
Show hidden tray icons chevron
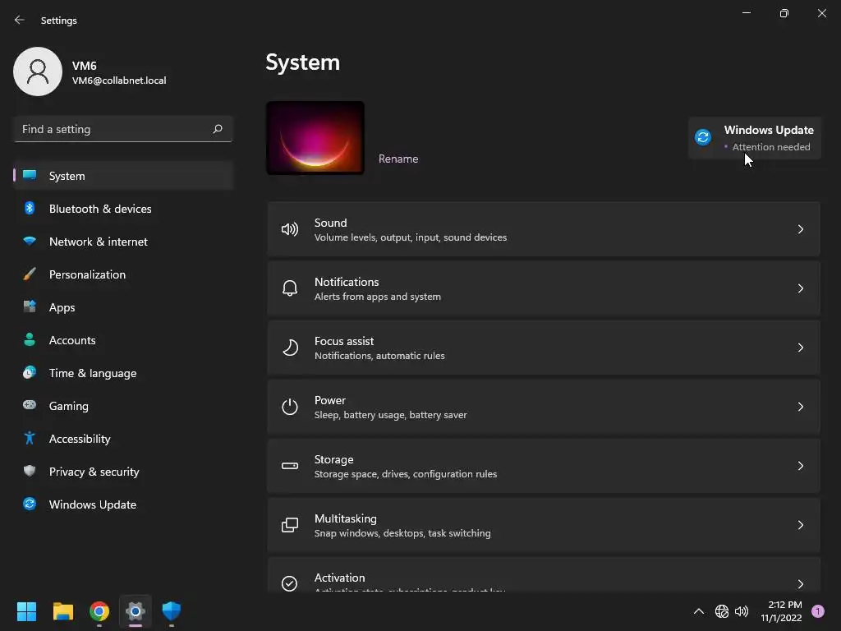(x=699, y=611)
